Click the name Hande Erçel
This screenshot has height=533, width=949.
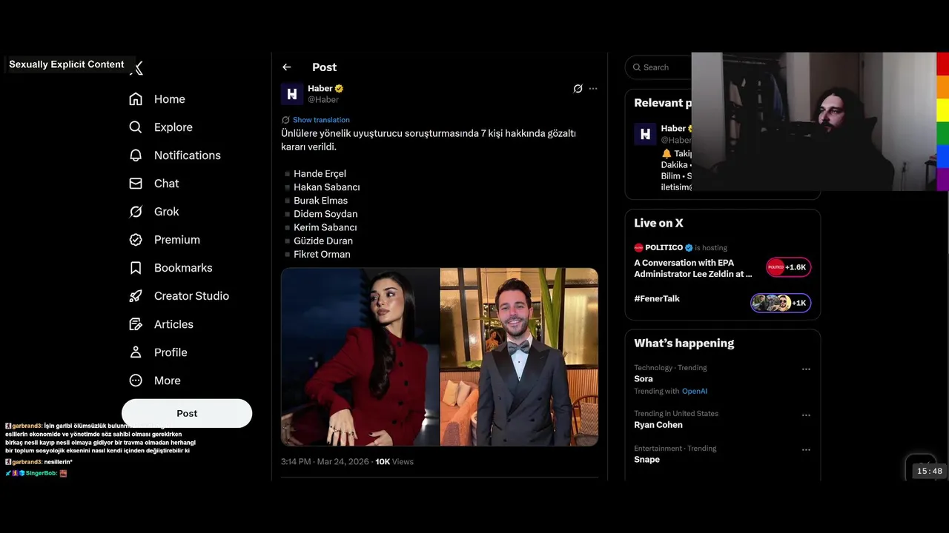click(320, 174)
